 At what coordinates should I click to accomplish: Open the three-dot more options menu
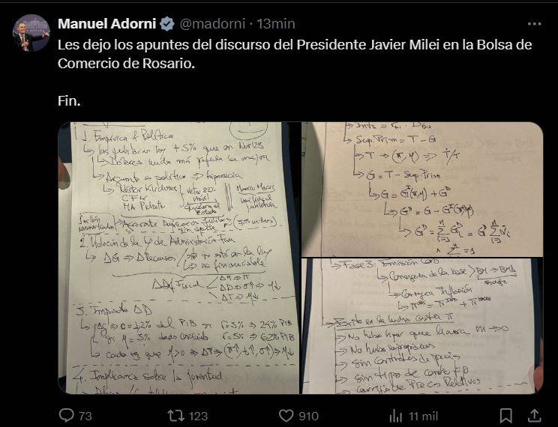534,25
